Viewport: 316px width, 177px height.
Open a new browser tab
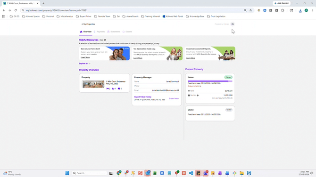(43, 3)
